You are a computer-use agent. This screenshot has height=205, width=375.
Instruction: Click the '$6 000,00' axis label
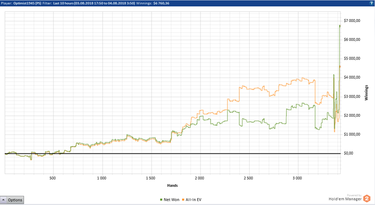[352, 40]
